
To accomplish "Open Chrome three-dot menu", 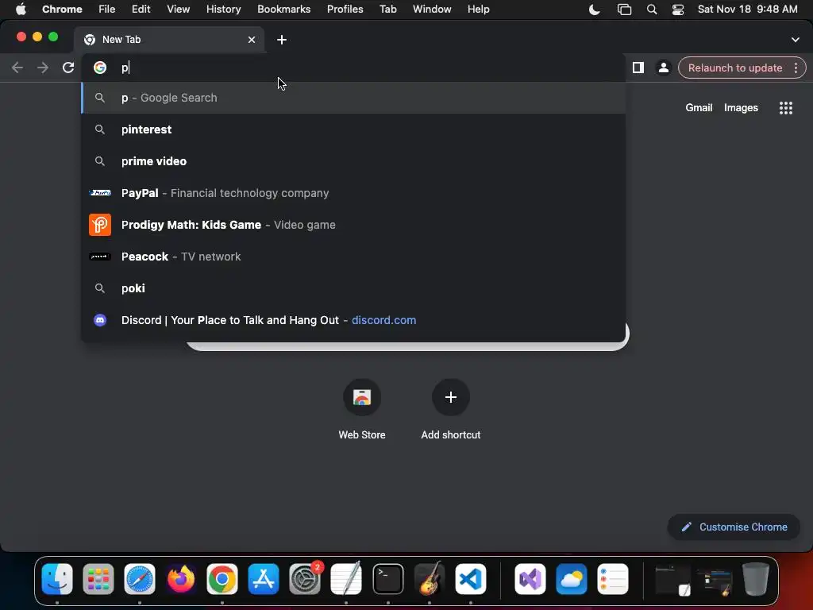I will pyautogui.click(x=796, y=68).
